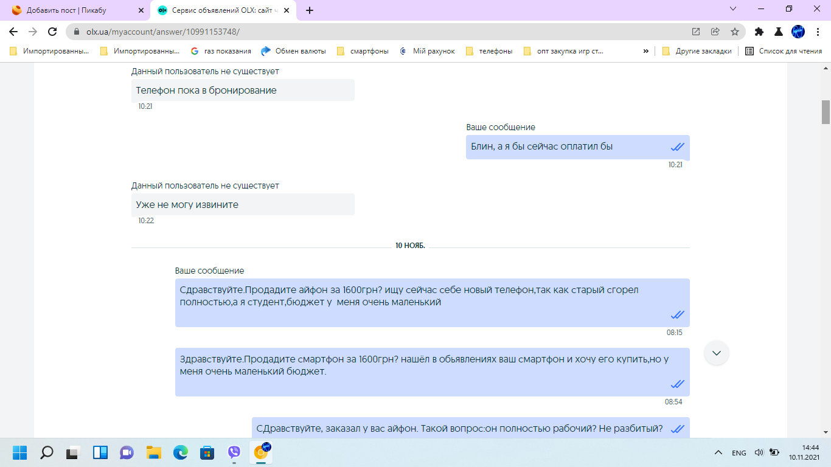Open the Обмен валюты bookmark

(x=293, y=51)
